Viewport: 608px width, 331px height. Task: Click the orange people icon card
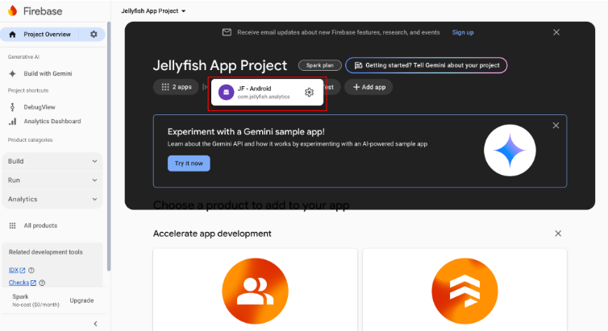pyautogui.click(x=255, y=291)
